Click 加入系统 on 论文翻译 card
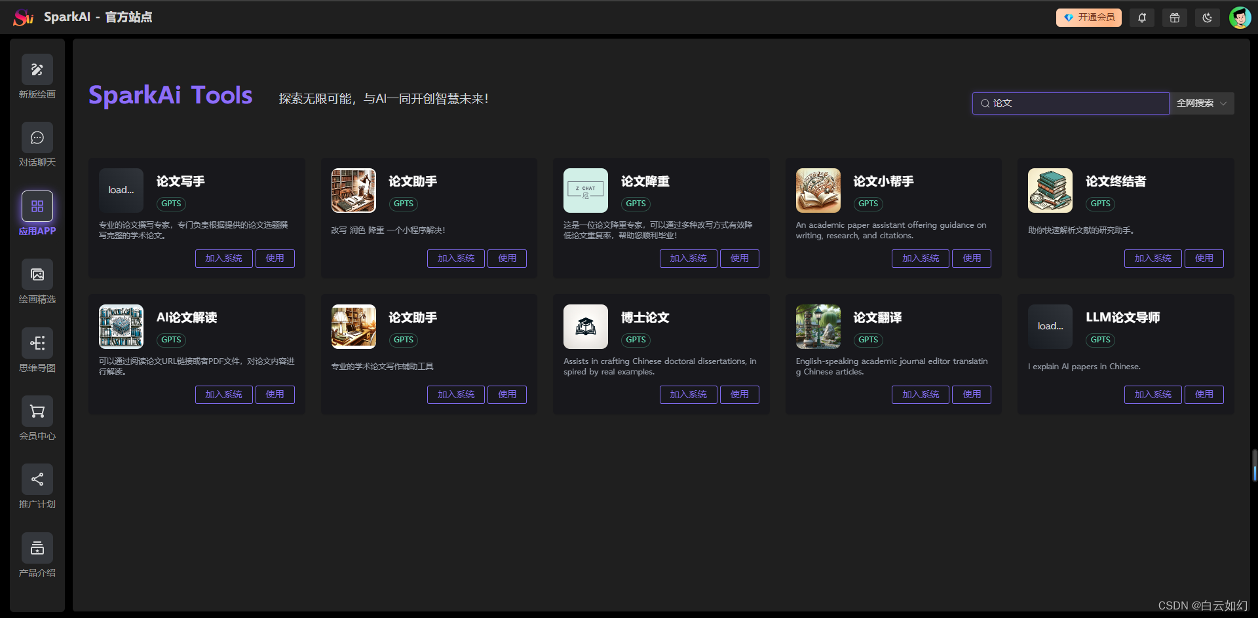 (x=921, y=395)
